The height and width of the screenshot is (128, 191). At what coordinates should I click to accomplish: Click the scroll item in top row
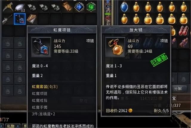[x=67, y=7]
